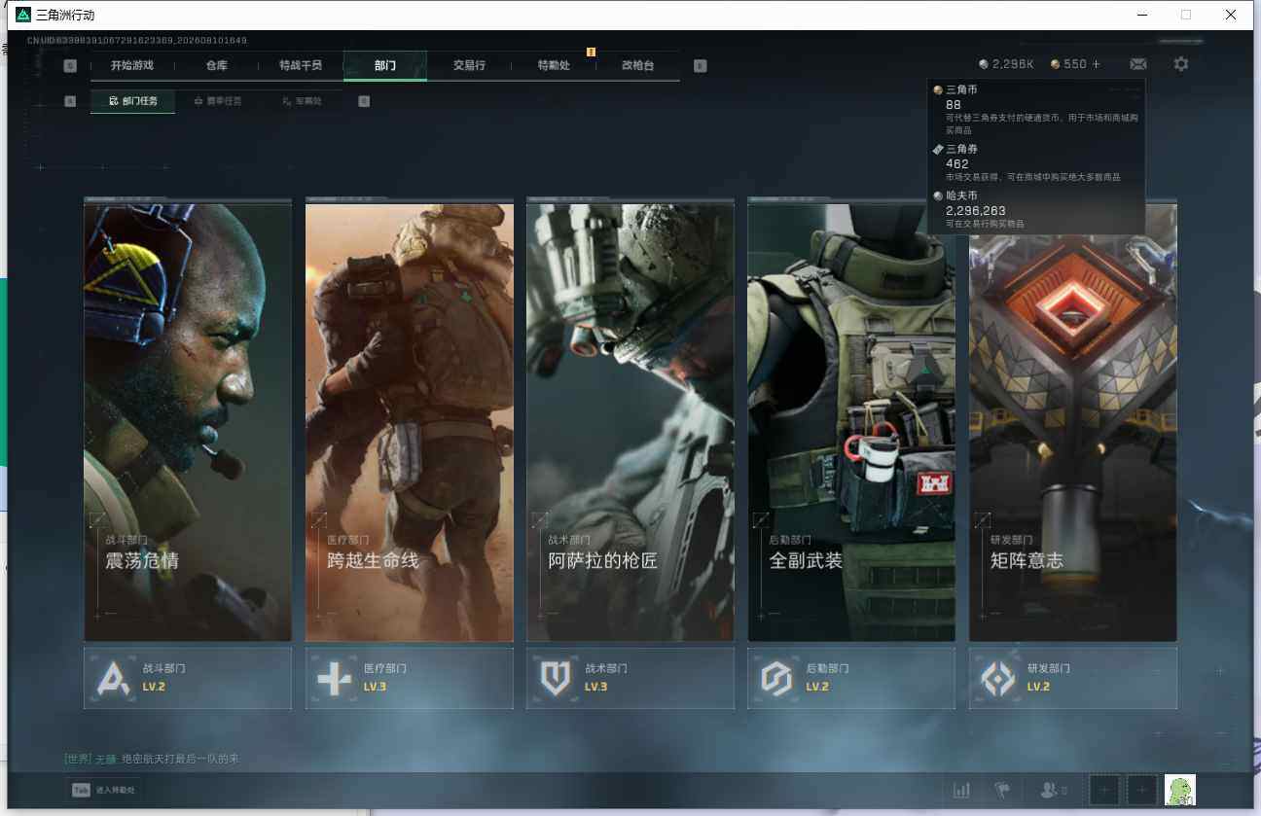Open the 全副武装 mission card
The height and width of the screenshot is (816, 1261).
[x=851, y=421]
